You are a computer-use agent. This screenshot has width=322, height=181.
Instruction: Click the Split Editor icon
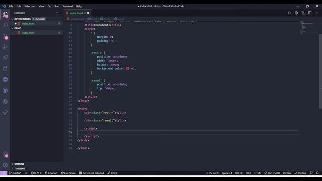(310, 13)
